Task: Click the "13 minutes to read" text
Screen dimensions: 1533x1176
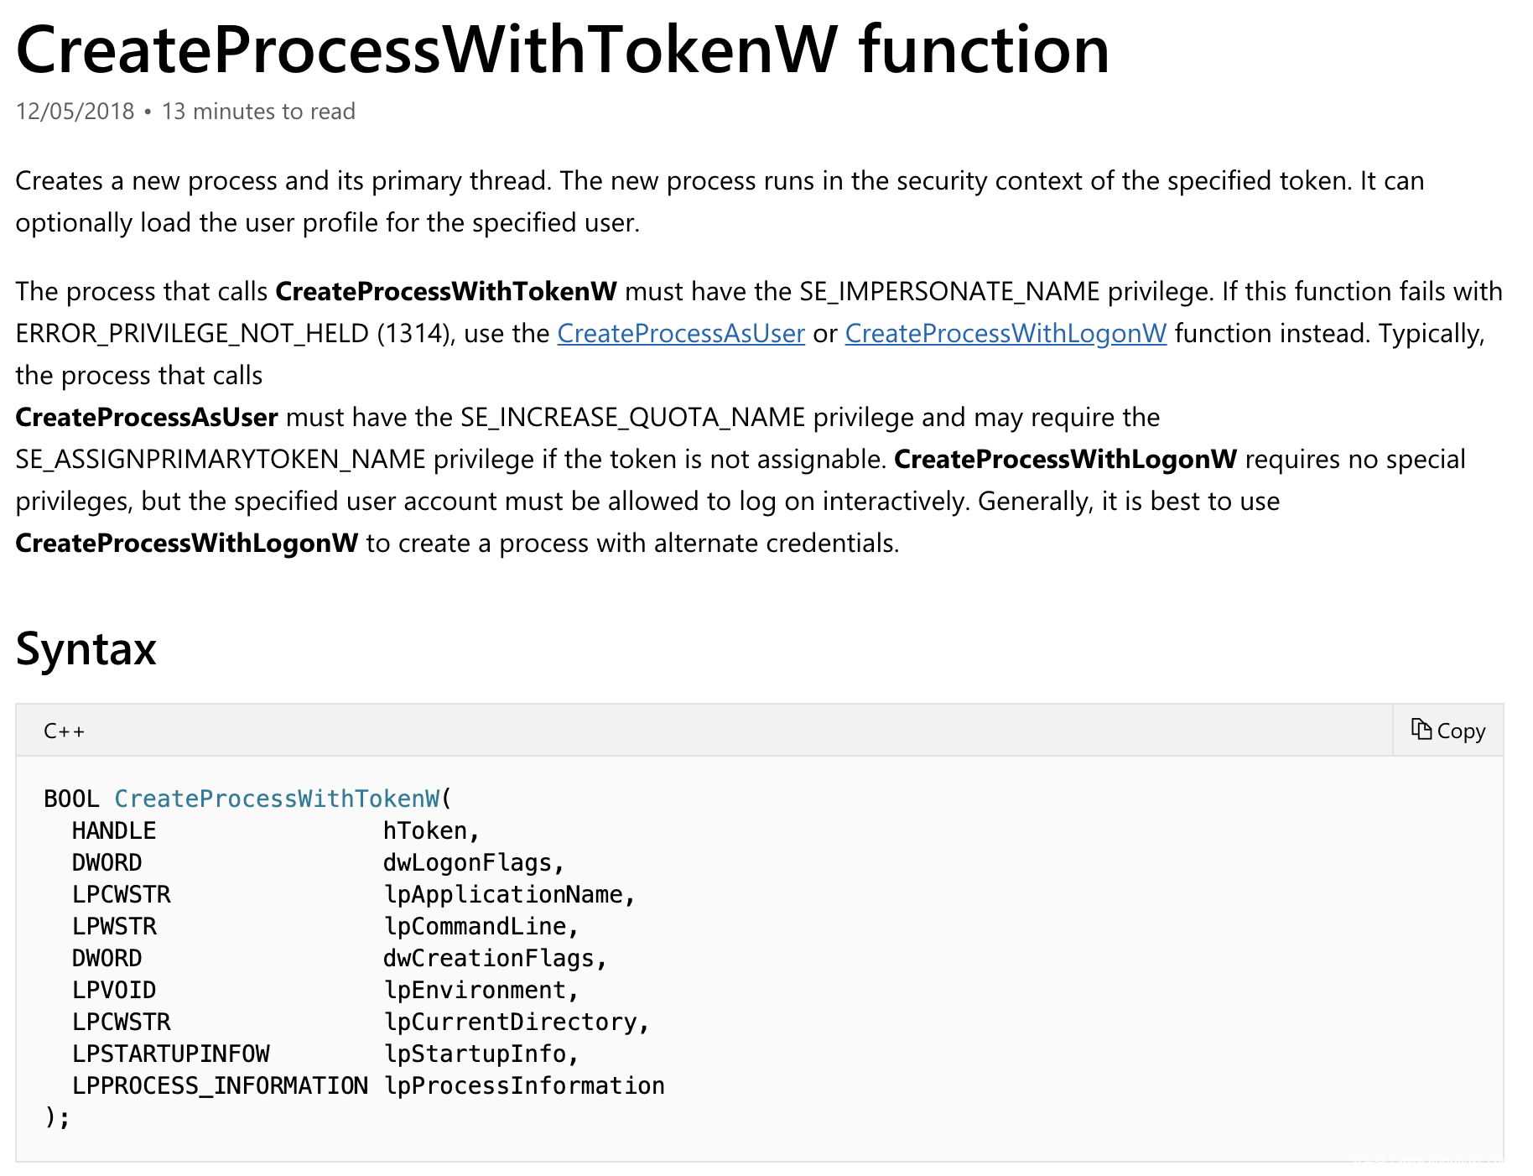Action: (258, 112)
